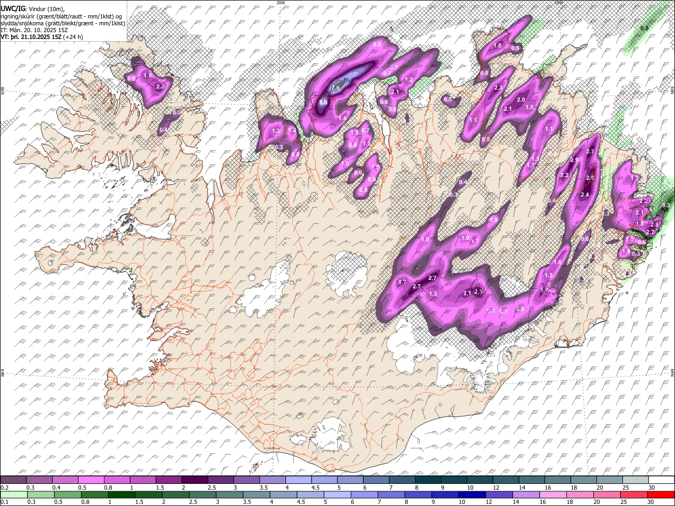Viewport: 675px width, 506px height.
Task: Click the lower legend swatch between 0.1 and 0.3
Action: [14, 494]
